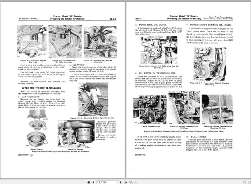Click the POWR-TROL OIL LEVEL heading

tap(151, 25)
